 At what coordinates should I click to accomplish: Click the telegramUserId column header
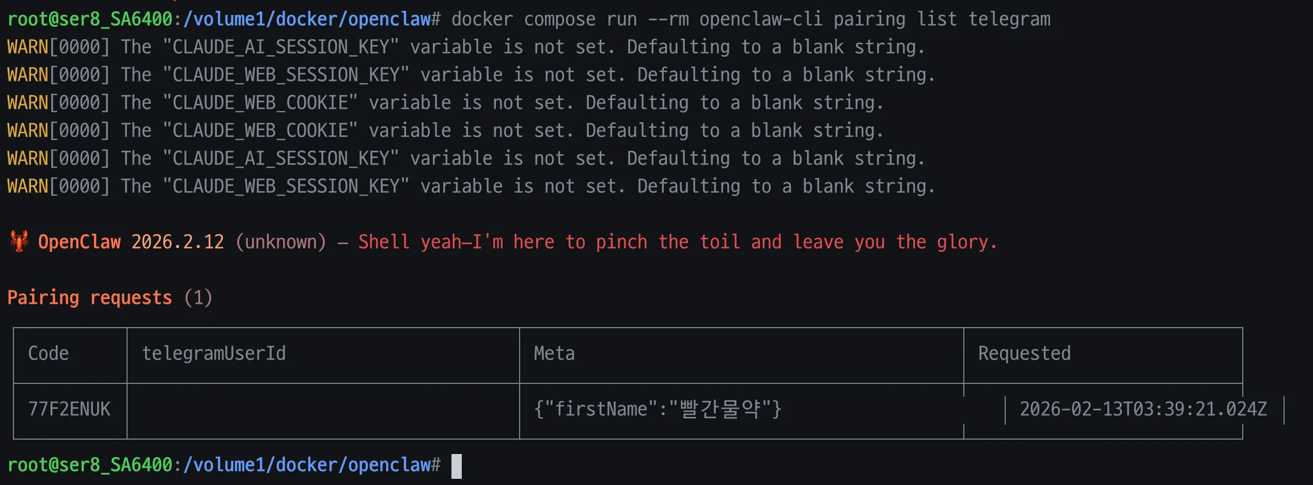[214, 353]
